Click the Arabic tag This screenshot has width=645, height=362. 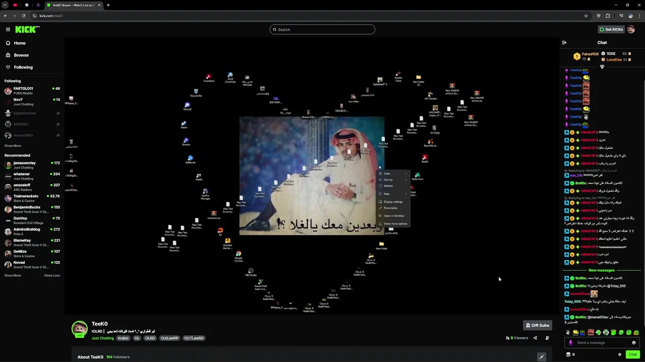coord(123,338)
